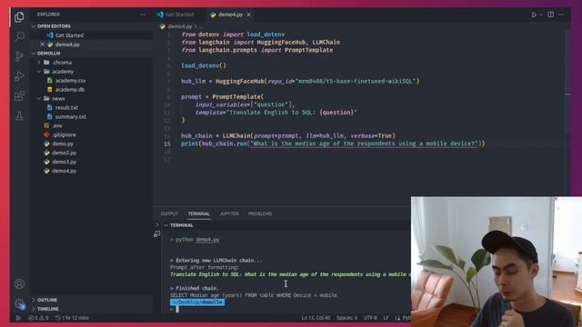
Task: Click the 1 hr 12 mins timer status item
Action: coord(72,318)
